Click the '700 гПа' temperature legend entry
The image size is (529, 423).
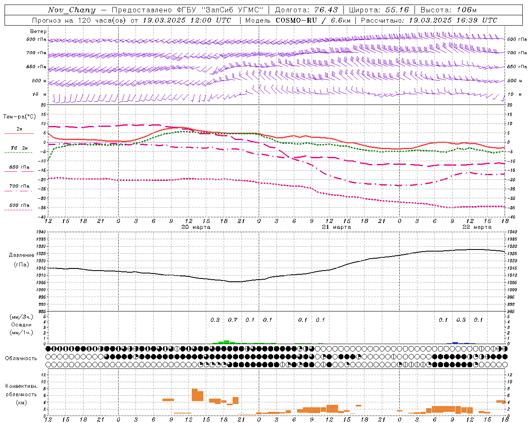pyautogui.click(x=19, y=186)
